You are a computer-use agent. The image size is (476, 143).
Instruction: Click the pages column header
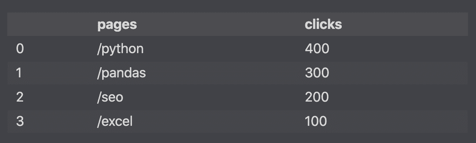coord(117,25)
